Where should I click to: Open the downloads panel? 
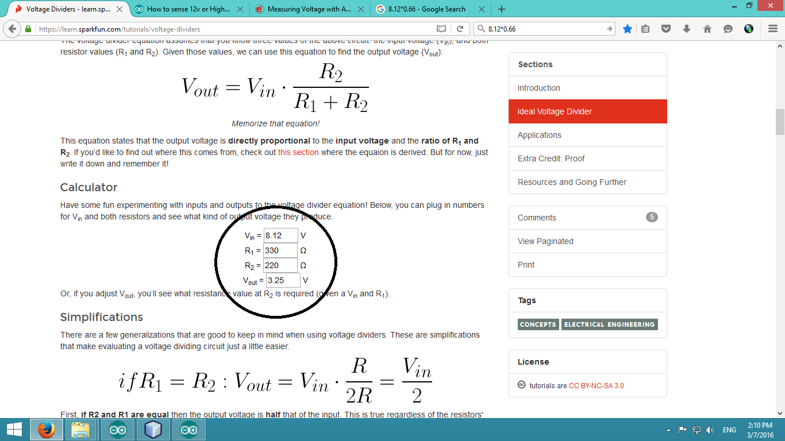click(x=687, y=29)
